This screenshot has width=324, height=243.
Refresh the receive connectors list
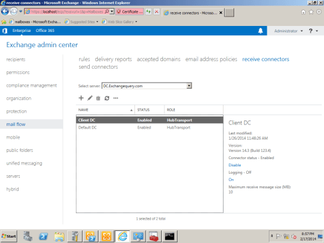(107, 98)
